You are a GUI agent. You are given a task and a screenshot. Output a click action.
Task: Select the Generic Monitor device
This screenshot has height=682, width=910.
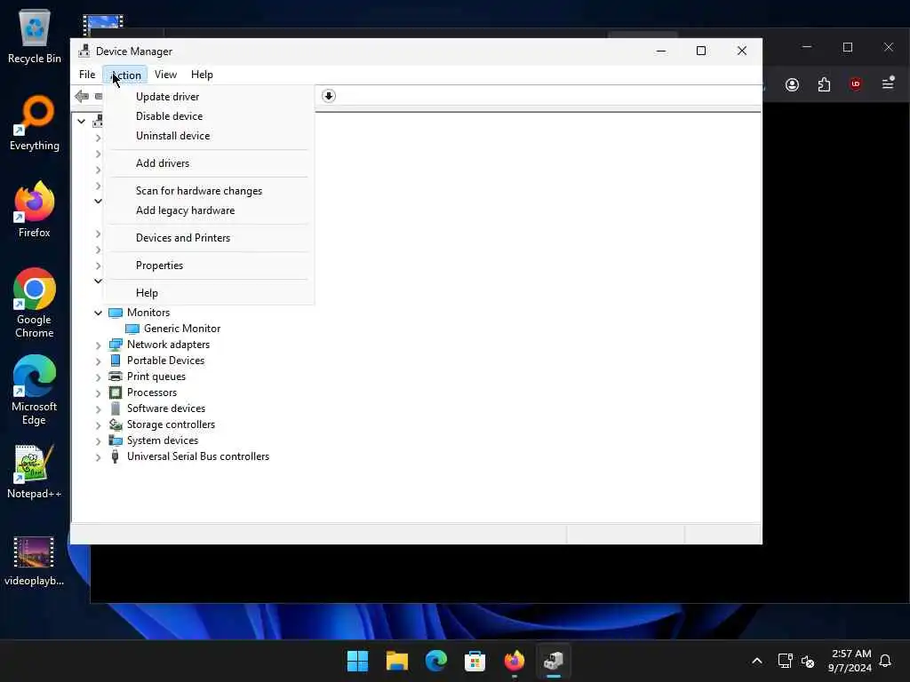pos(181,329)
